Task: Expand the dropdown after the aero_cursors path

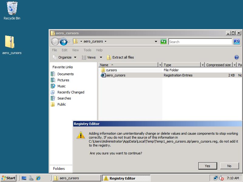Action: click(x=105, y=41)
